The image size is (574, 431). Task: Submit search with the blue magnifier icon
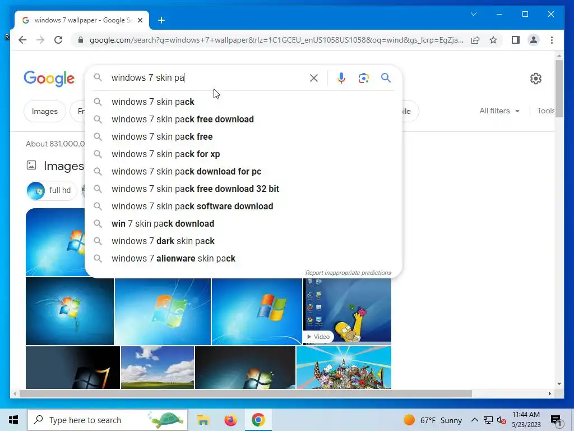click(386, 77)
